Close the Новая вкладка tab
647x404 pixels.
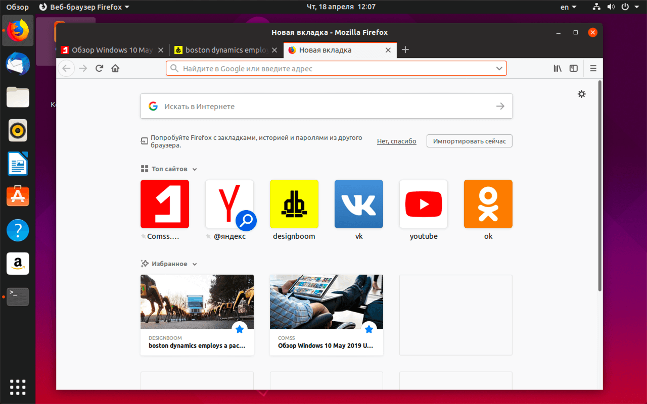coord(388,50)
